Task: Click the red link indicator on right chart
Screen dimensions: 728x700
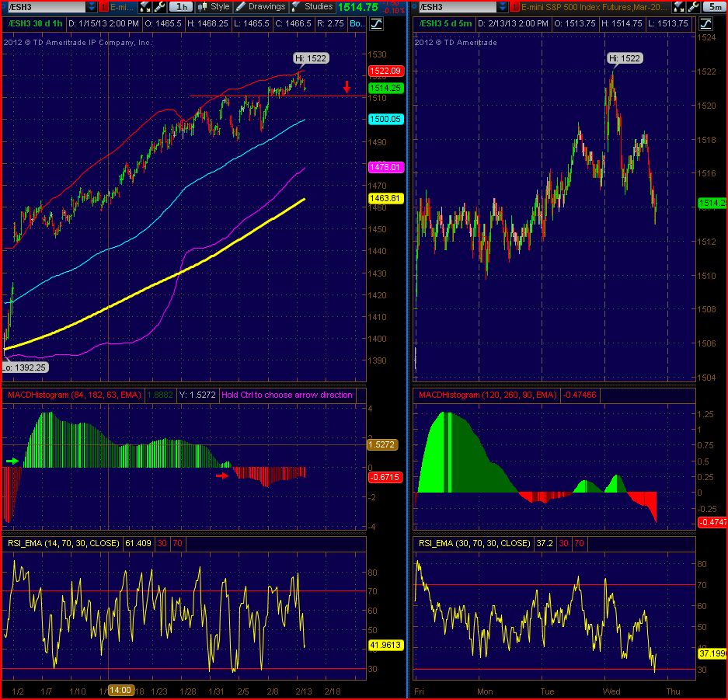Action: tap(514, 7)
